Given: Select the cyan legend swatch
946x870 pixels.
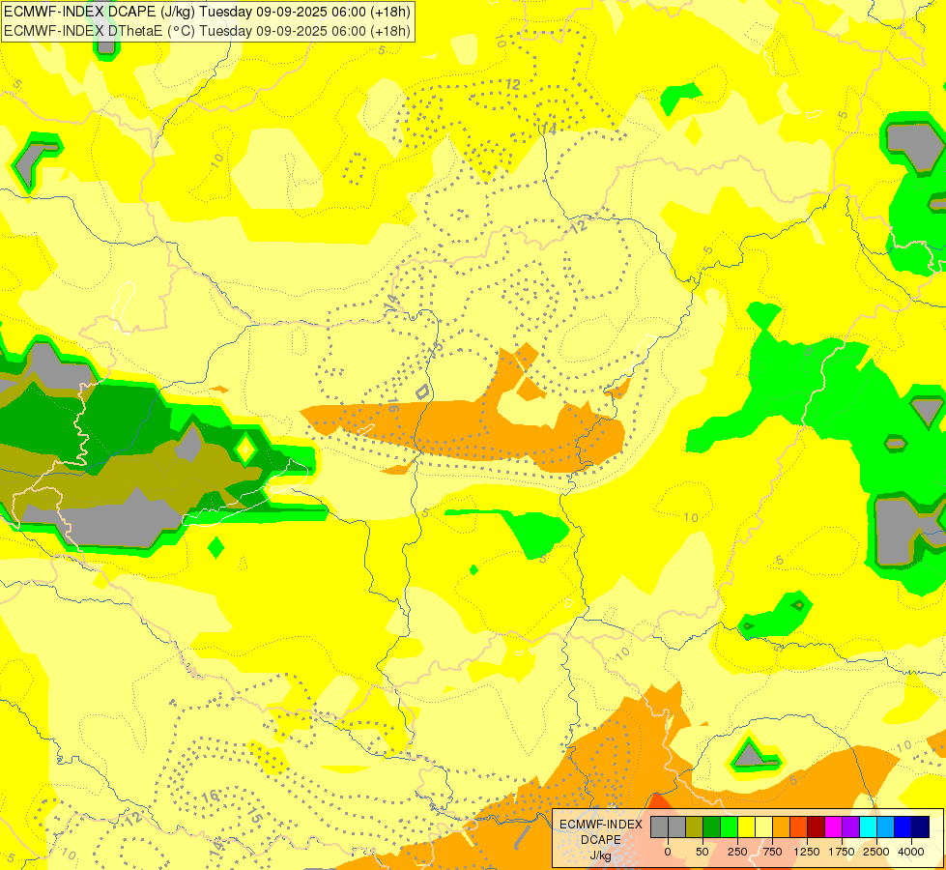Looking at the screenshot, I should tap(868, 826).
